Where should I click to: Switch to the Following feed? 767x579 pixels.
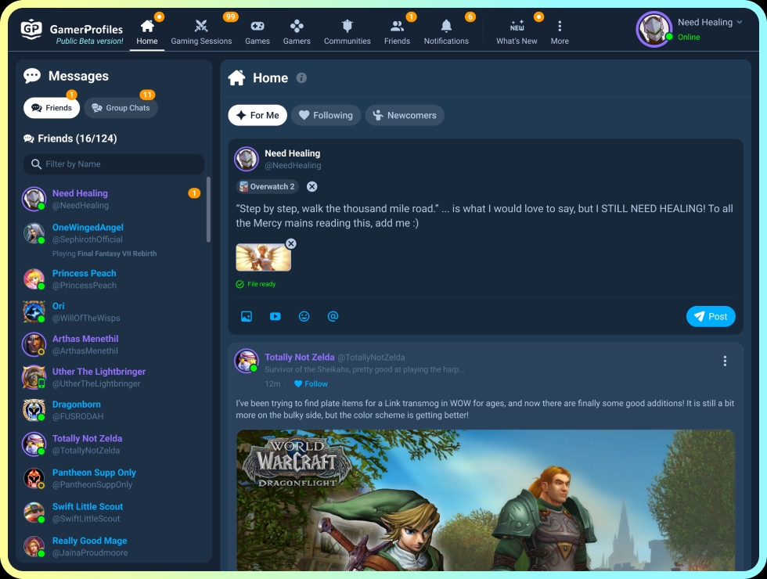point(326,115)
